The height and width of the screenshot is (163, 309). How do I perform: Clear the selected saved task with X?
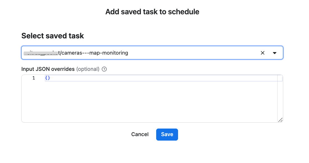click(x=262, y=53)
